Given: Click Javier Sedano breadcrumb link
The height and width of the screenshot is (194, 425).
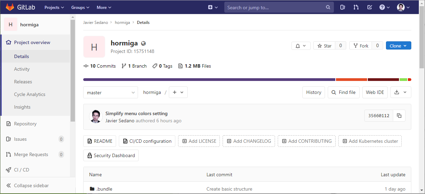Looking at the screenshot, I should tap(96, 23).
